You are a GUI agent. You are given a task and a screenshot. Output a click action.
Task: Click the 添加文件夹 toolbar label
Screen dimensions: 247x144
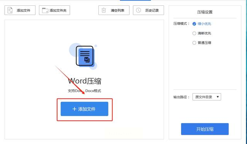(x=58, y=10)
